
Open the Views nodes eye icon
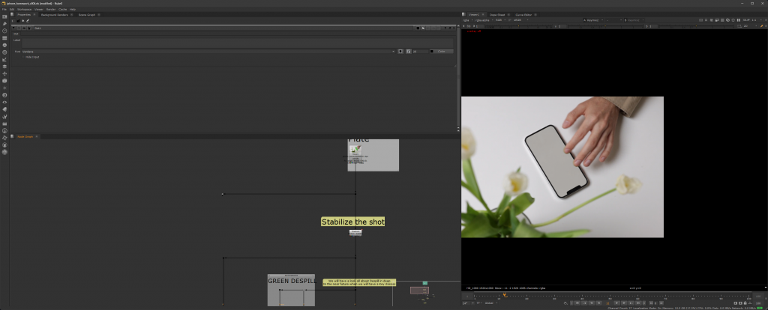4,102
